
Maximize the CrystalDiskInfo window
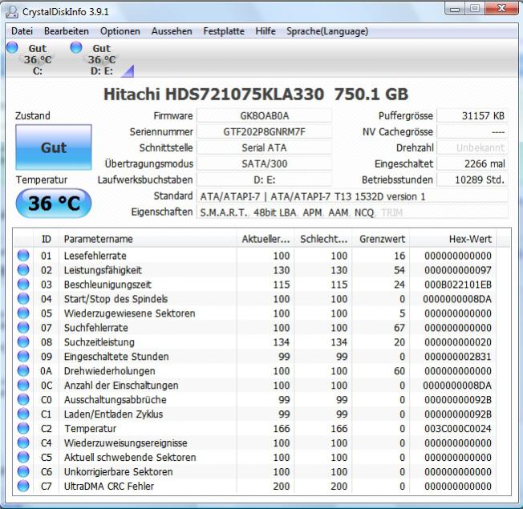pos(475,8)
